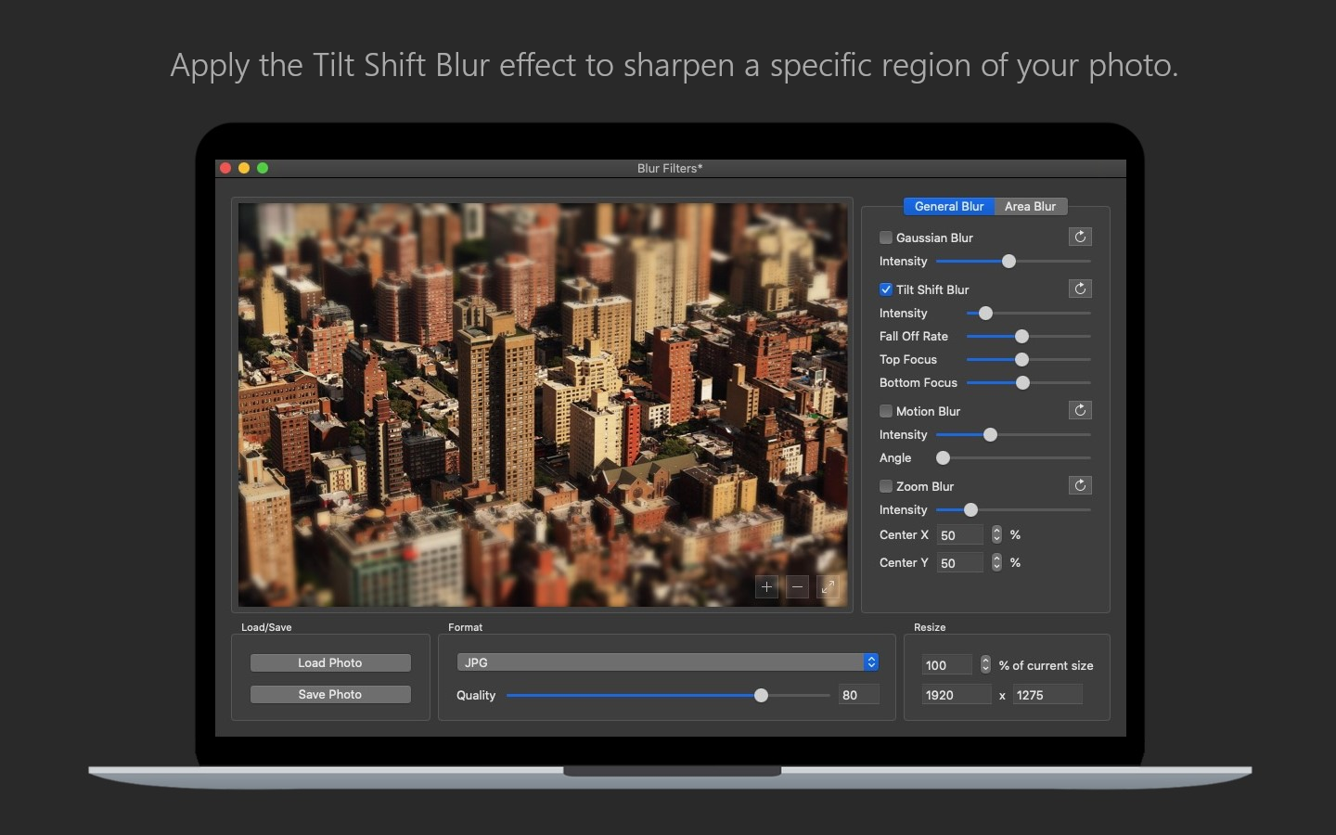
Task: Click the width field showing 1920
Action: (x=956, y=695)
